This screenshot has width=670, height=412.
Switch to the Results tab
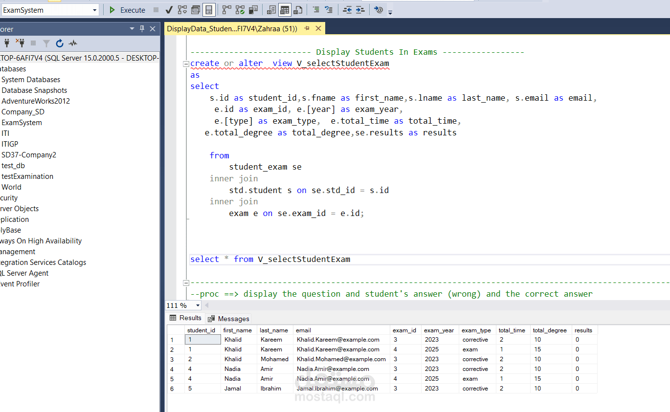[x=185, y=318]
